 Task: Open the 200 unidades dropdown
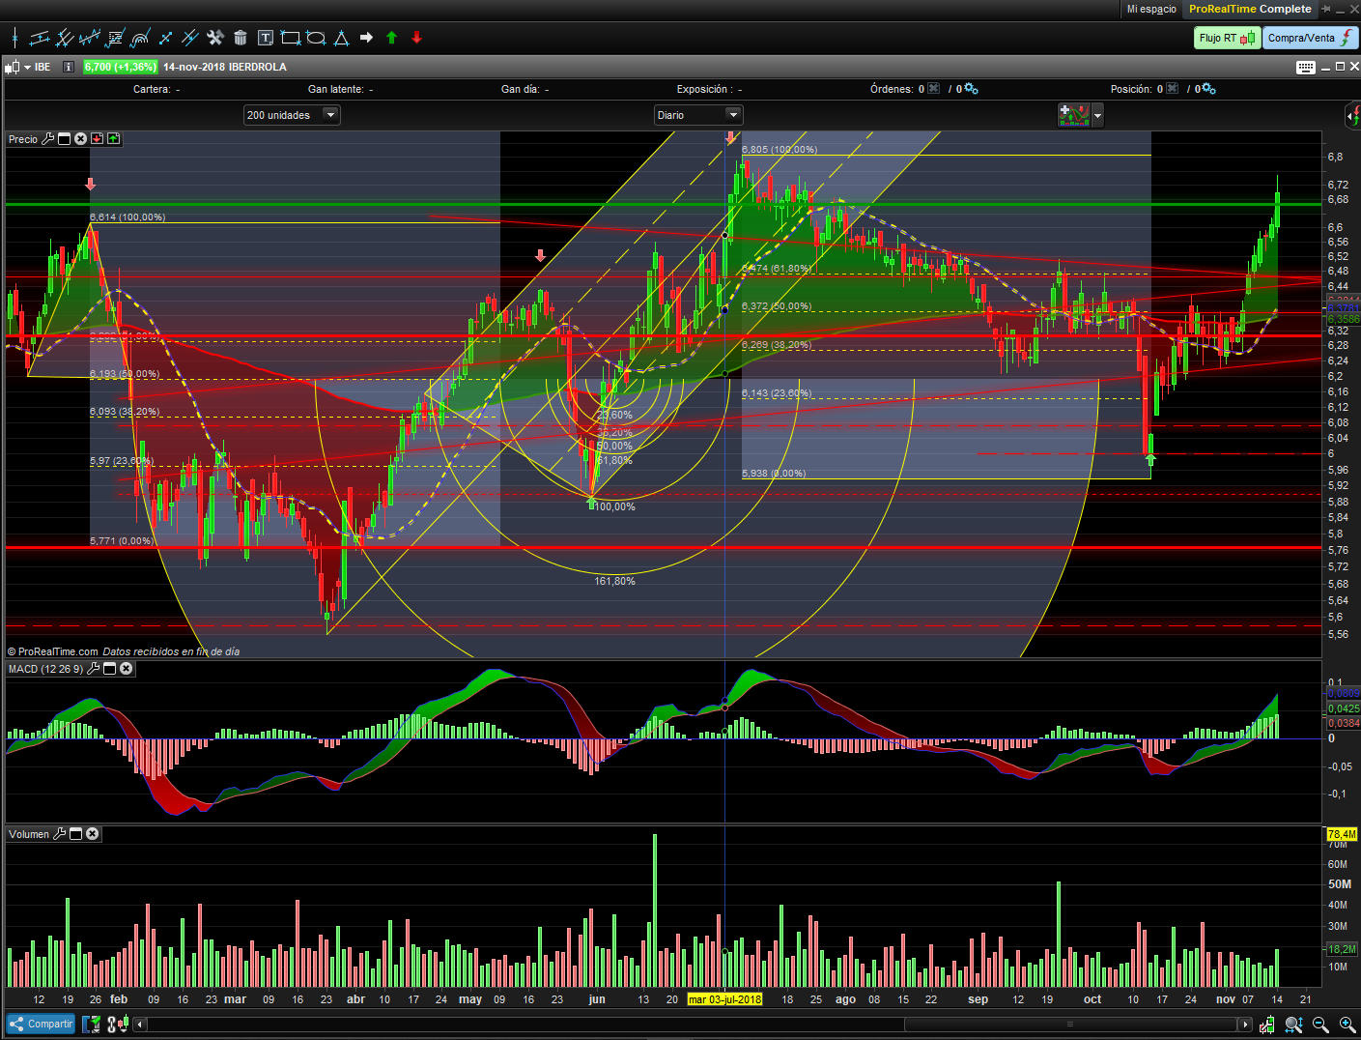329,115
